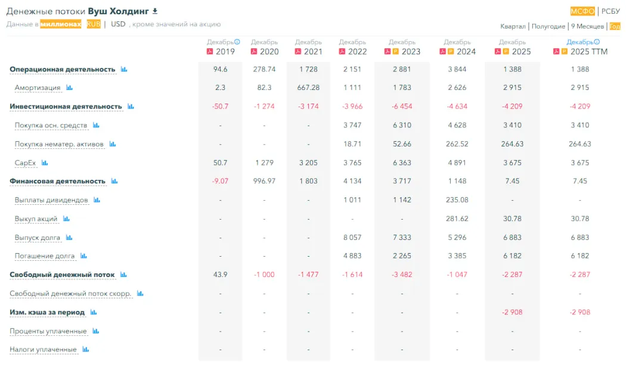This screenshot has height=371, width=626.
Task: Click the yellow presentation icon for 2024
Action: tap(451, 52)
